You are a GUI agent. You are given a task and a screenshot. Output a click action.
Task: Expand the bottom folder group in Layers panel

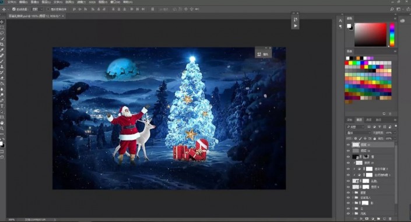[353, 214]
